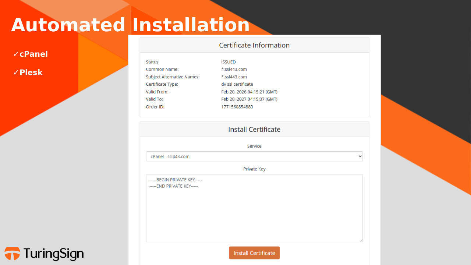Image resolution: width=471 pixels, height=265 pixels.
Task: Click the Status label in certificate details
Action: (x=152, y=62)
